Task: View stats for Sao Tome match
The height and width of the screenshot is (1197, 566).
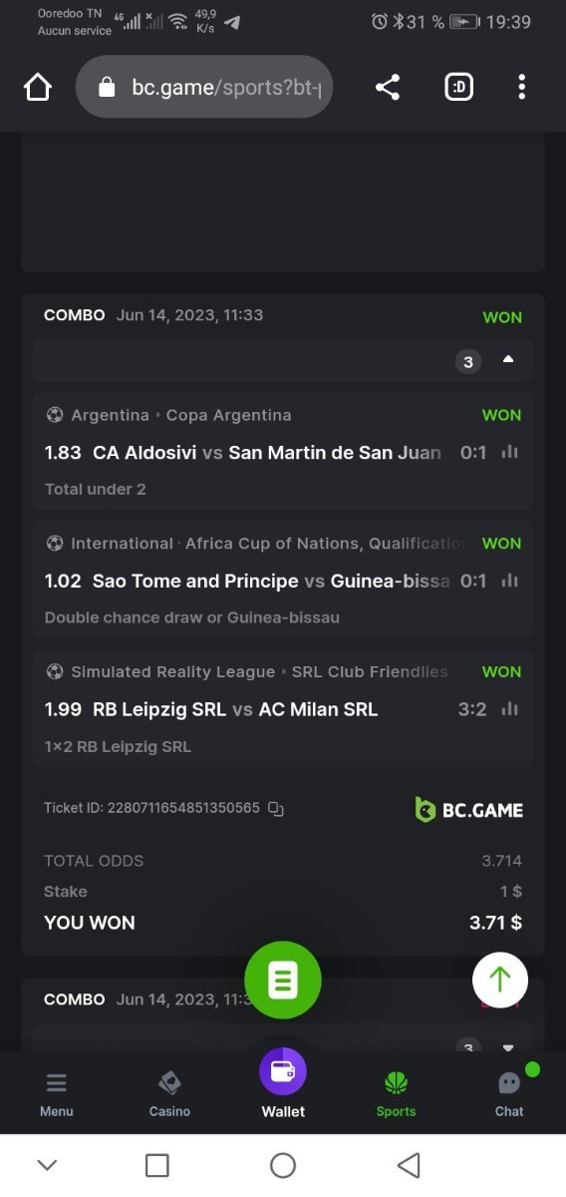Action: pyautogui.click(x=510, y=581)
